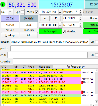
Task: Click the Az: 301 azimuth label
Action: (10, 30)
